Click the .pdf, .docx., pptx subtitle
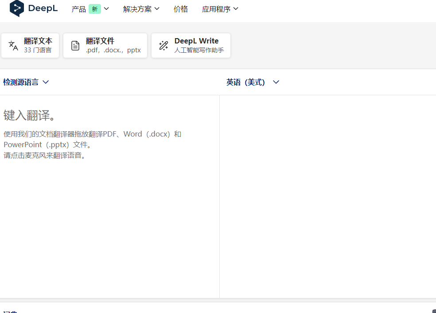The image size is (436, 313). point(113,50)
